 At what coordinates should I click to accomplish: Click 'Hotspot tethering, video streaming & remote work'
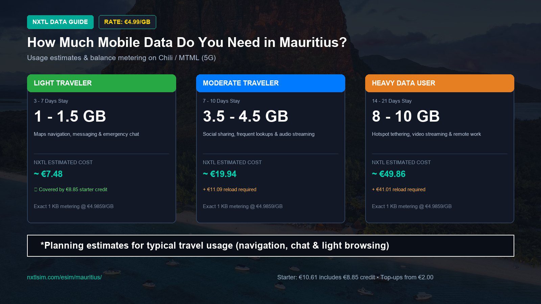coord(426,134)
